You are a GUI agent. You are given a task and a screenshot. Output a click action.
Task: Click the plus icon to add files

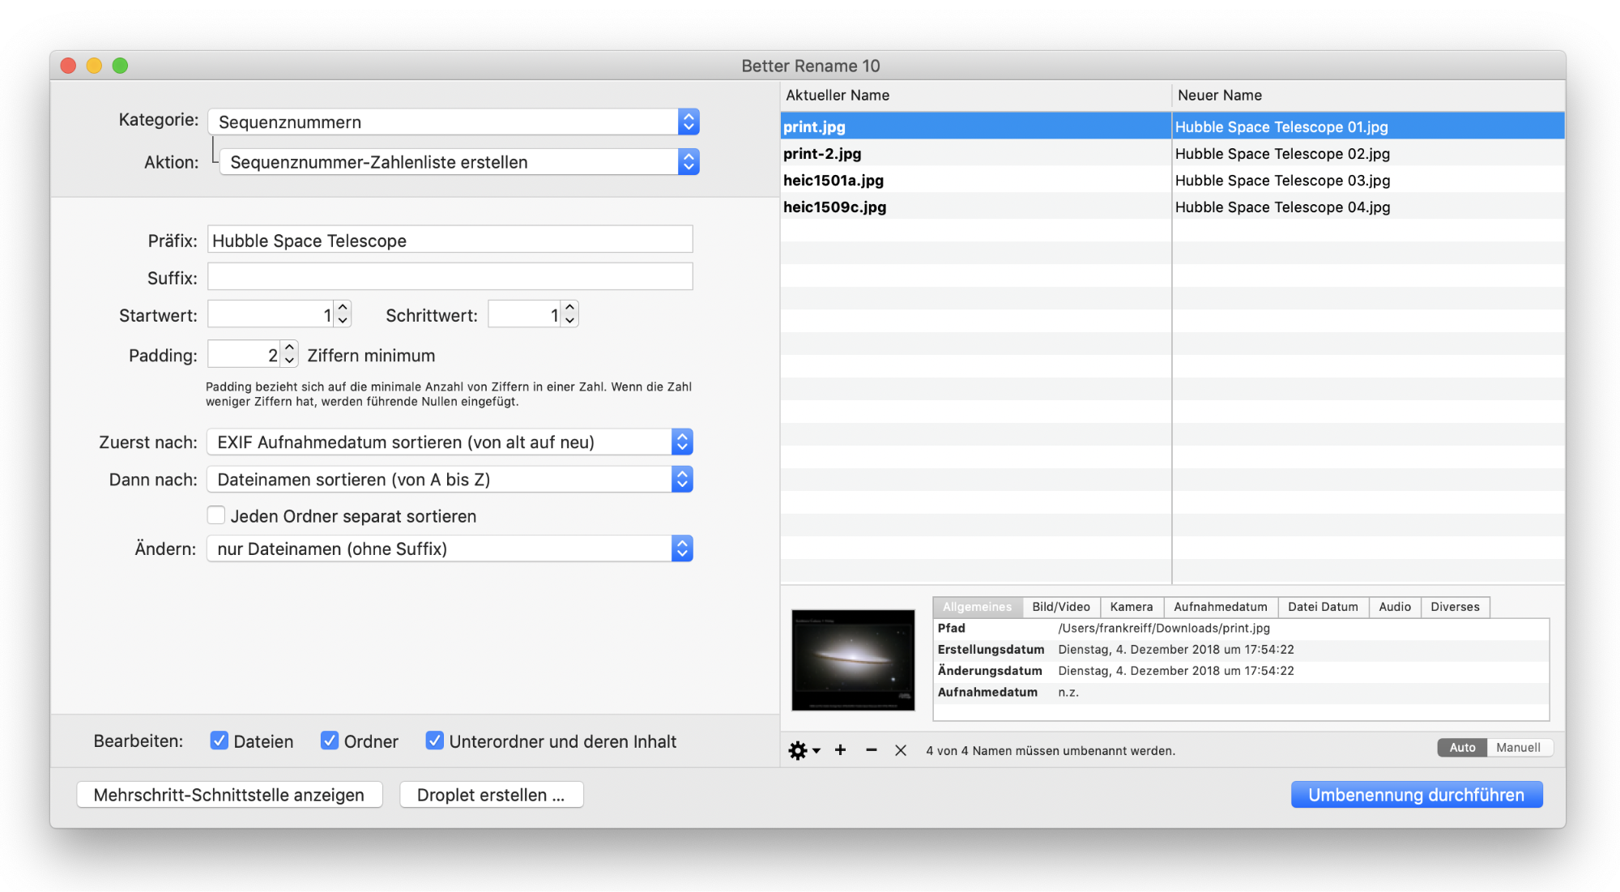coord(841,750)
